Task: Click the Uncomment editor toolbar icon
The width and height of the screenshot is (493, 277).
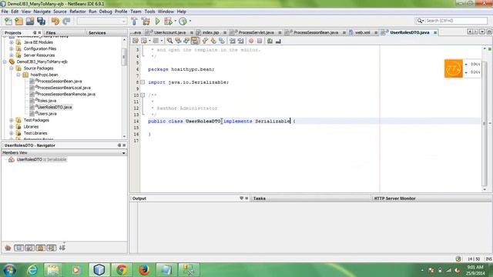Action: coord(278,41)
